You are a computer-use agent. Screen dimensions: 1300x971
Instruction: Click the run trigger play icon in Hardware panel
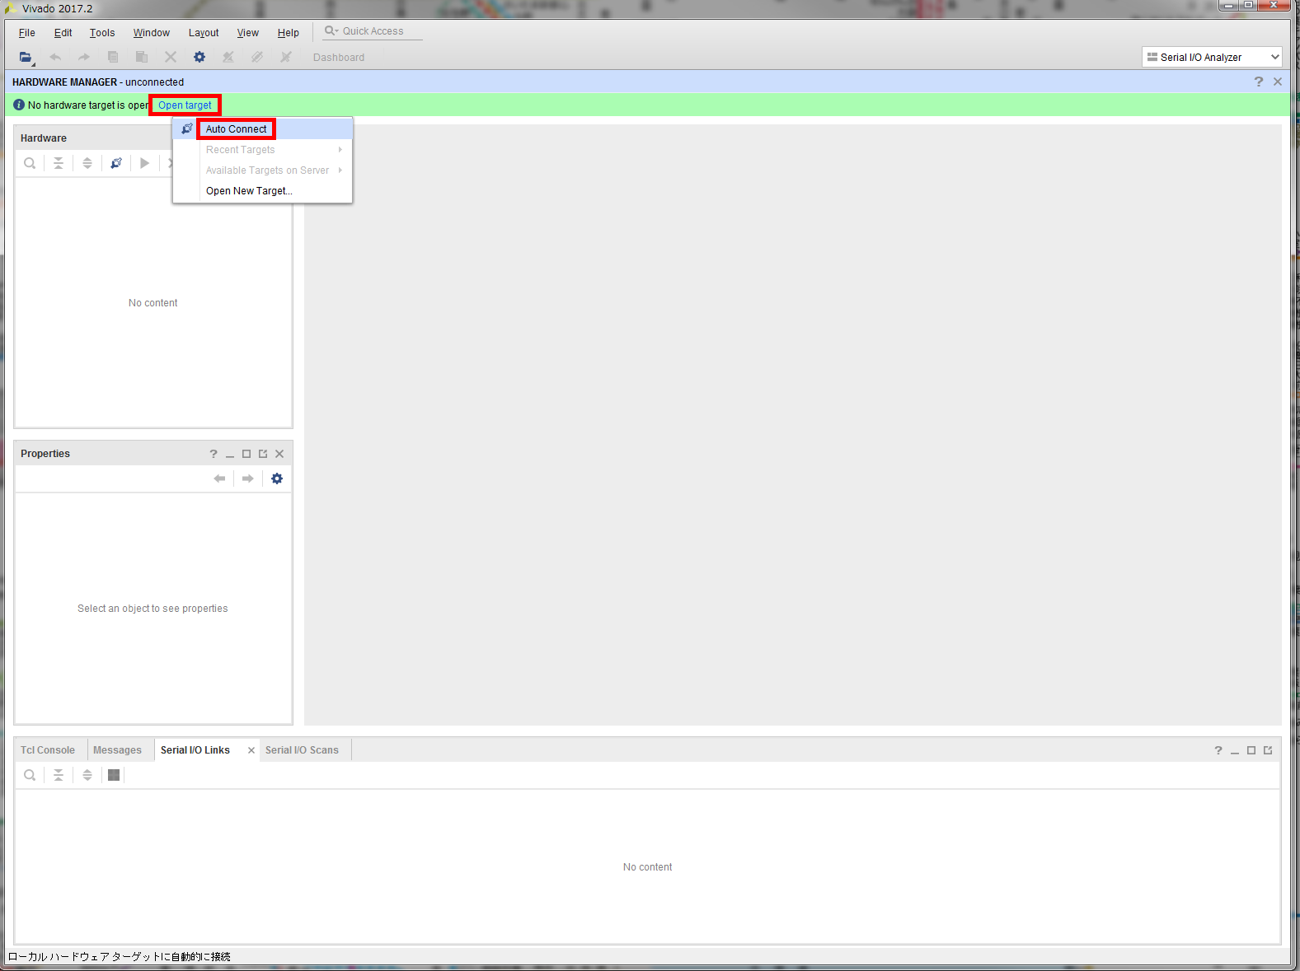tap(145, 163)
